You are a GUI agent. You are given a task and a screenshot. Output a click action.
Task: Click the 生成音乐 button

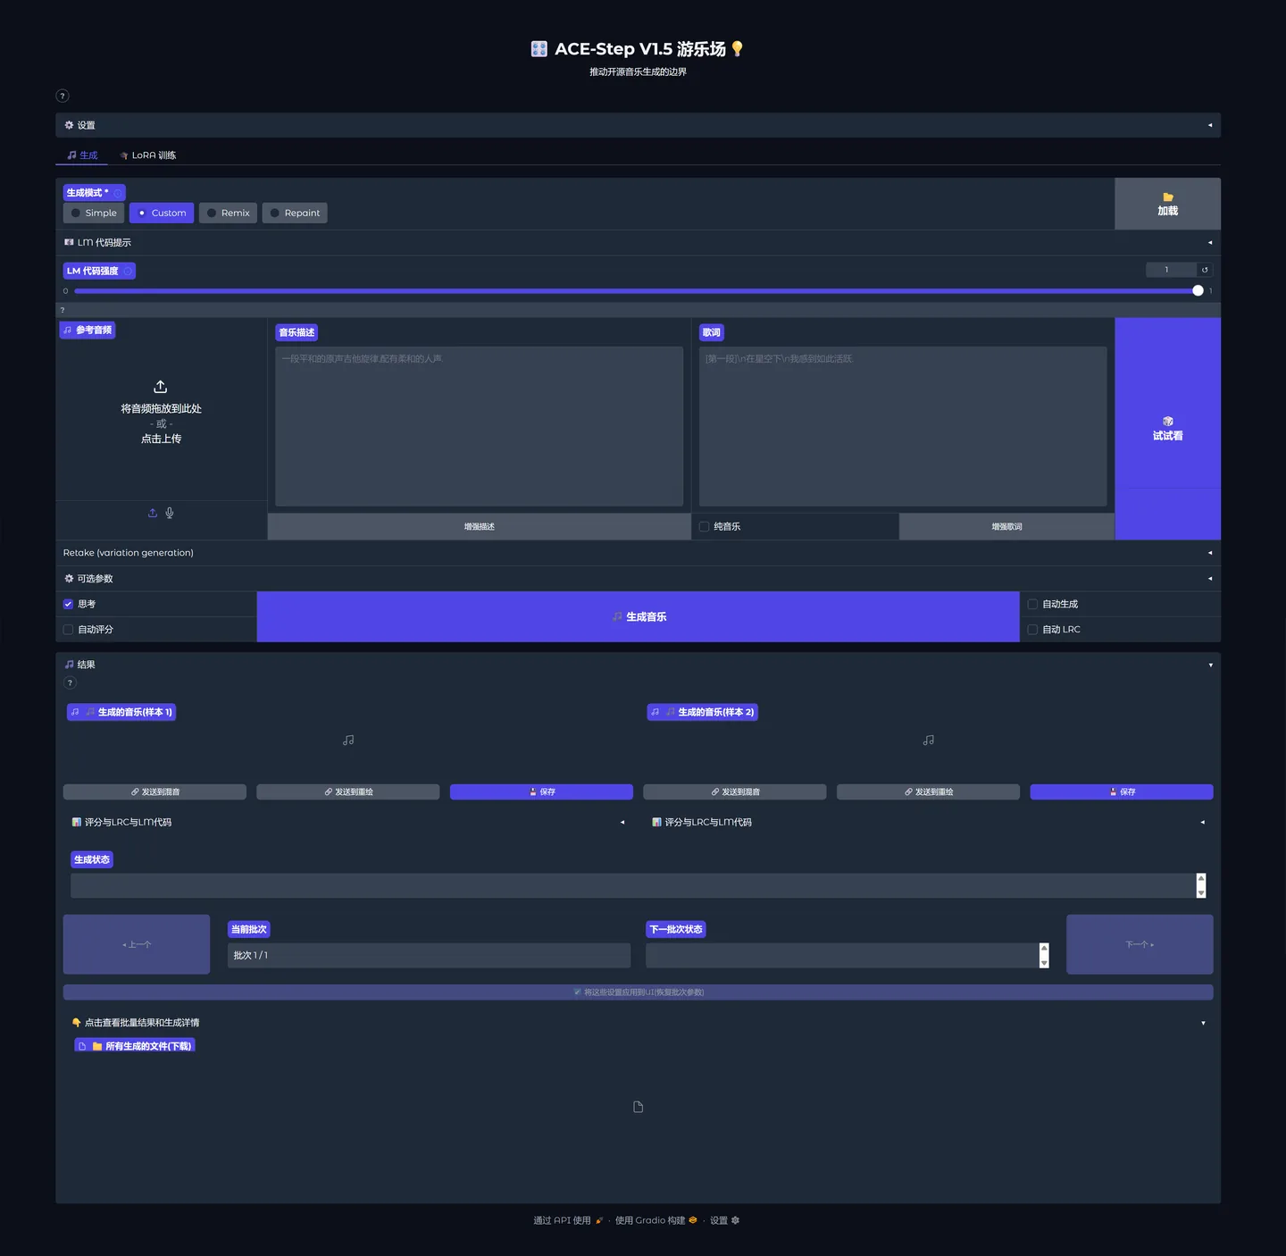click(639, 616)
